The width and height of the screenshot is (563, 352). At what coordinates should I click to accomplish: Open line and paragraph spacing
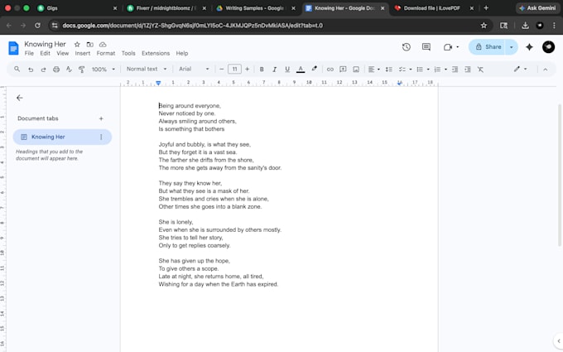coord(388,70)
